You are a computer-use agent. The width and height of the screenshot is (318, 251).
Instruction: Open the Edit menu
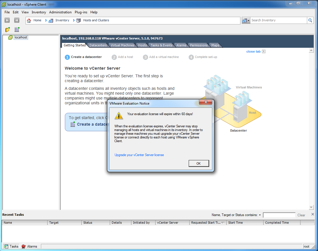(x=16, y=12)
